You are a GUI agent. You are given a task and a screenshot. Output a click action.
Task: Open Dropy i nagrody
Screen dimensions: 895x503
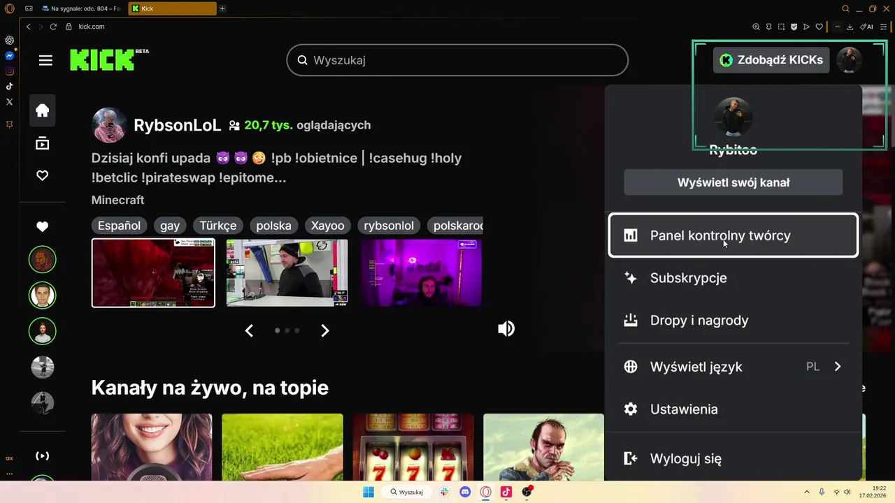tap(733, 321)
